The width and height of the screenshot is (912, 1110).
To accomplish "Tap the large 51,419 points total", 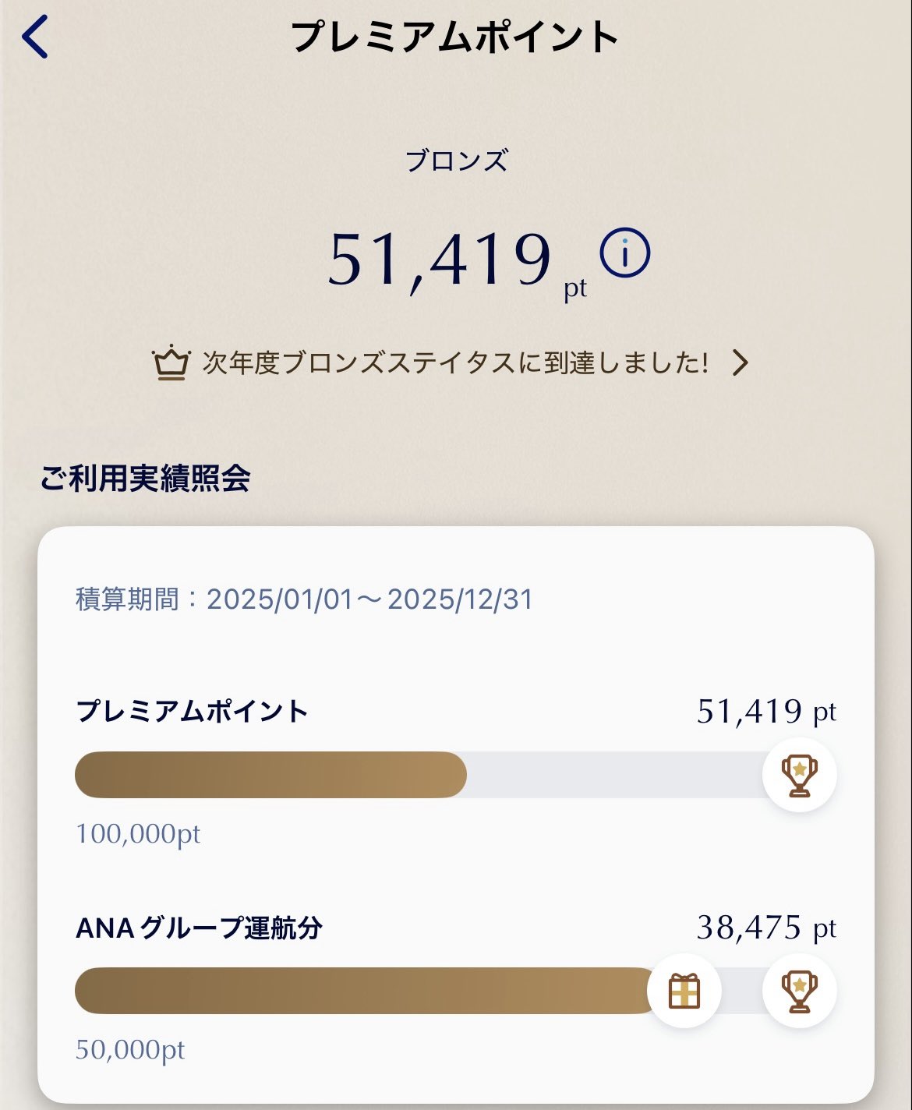I will point(440,260).
